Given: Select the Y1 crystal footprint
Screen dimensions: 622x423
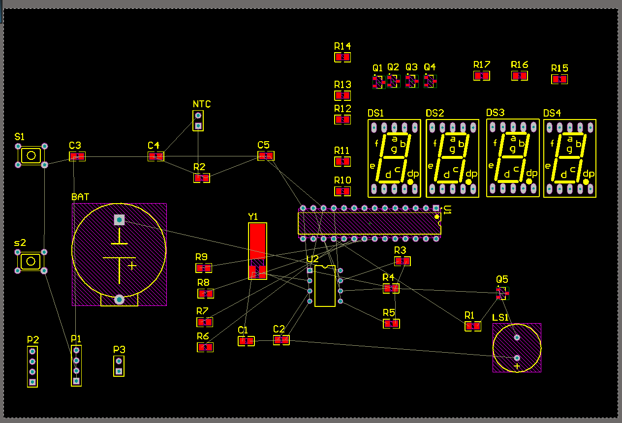Looking at the screenshot, I should coord(257,251).
